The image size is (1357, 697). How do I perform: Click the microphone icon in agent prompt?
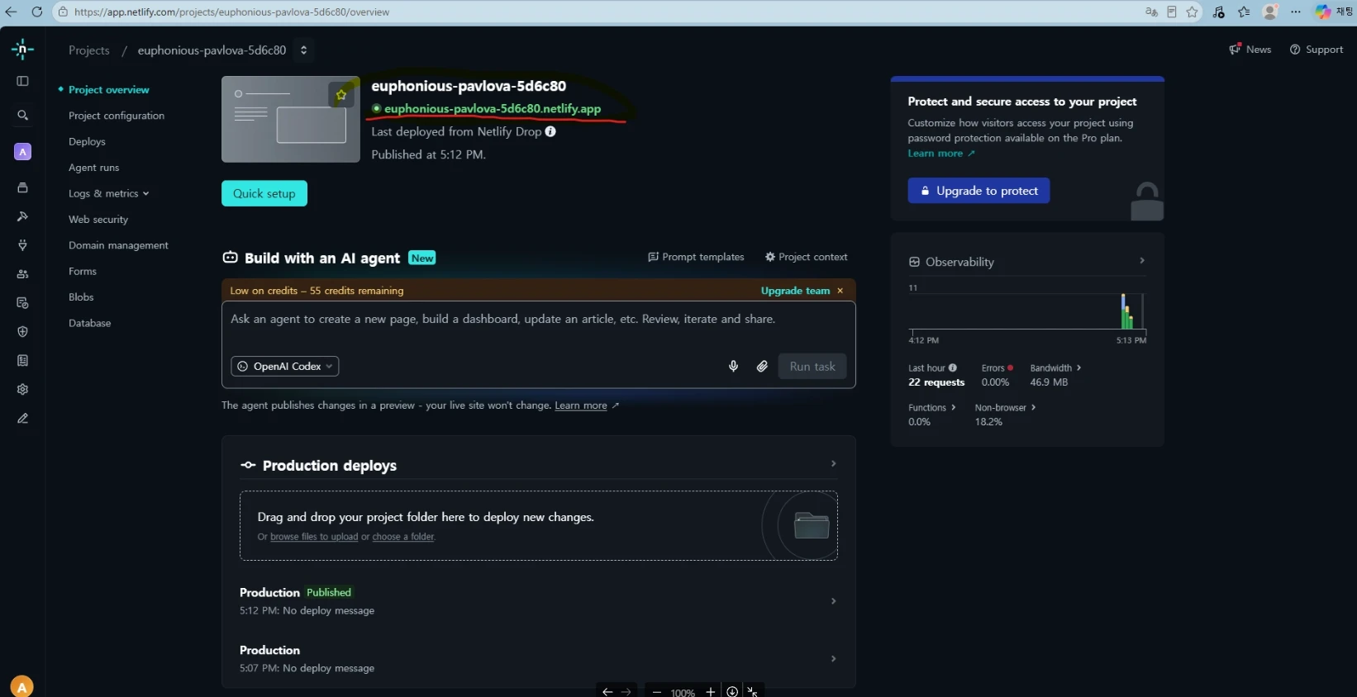coord(733,366)
